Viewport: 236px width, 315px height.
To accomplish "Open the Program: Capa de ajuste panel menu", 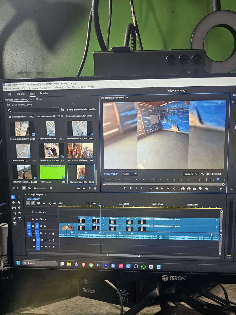I will pyautogui.click(x=127, y=98).
